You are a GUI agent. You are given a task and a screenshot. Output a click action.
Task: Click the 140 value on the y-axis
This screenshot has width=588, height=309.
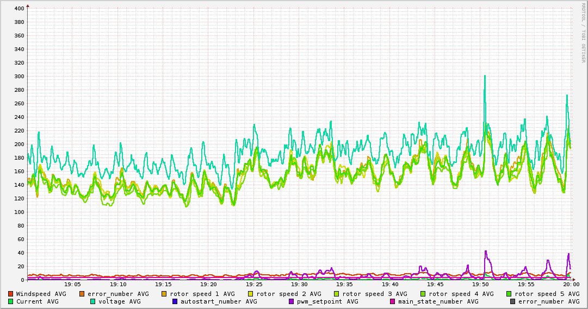click(19, 185)
